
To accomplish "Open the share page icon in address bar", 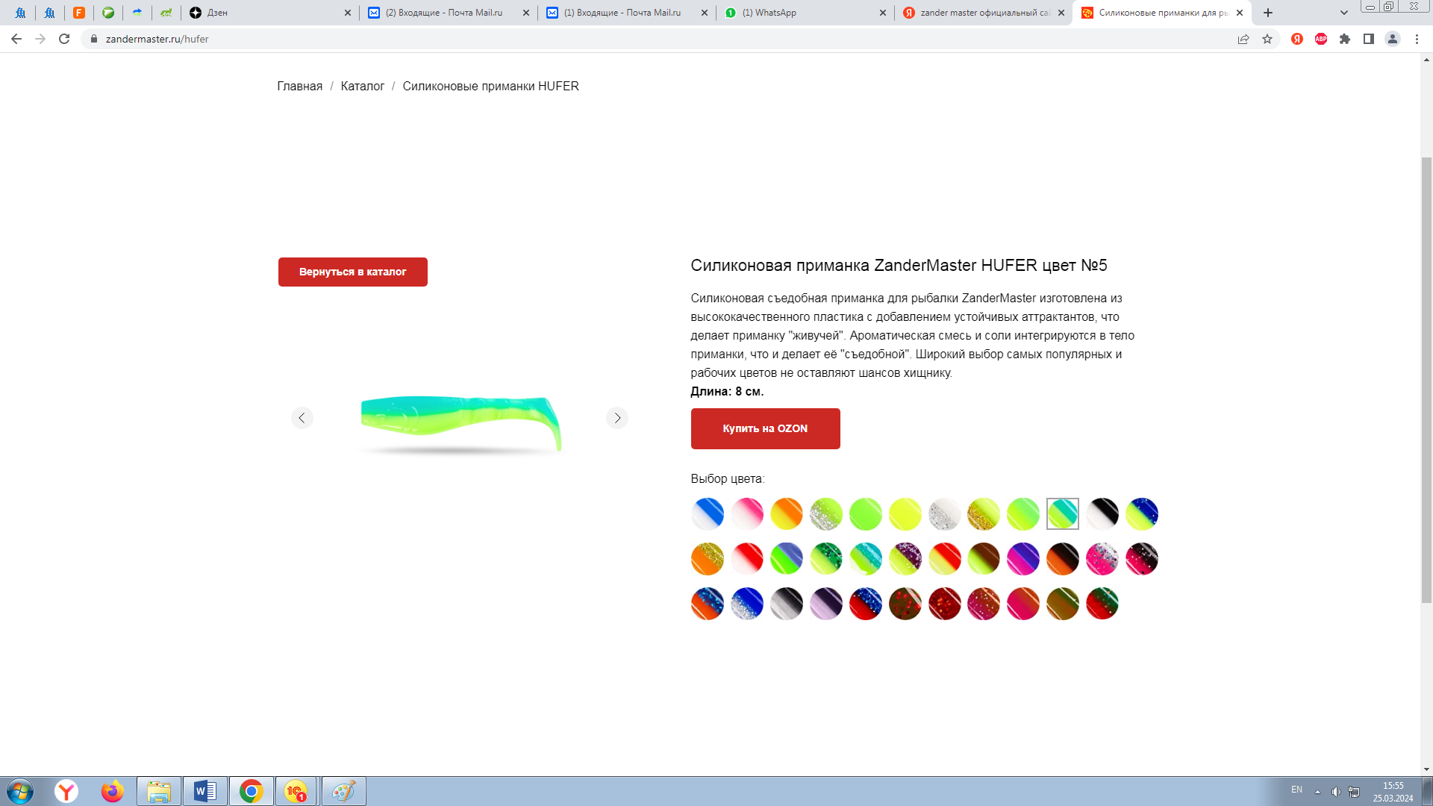I will pyautogui.click(x=1243, y=39).
